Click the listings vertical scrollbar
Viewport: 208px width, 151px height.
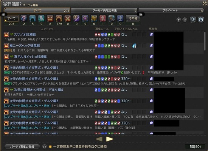point(205,41)
